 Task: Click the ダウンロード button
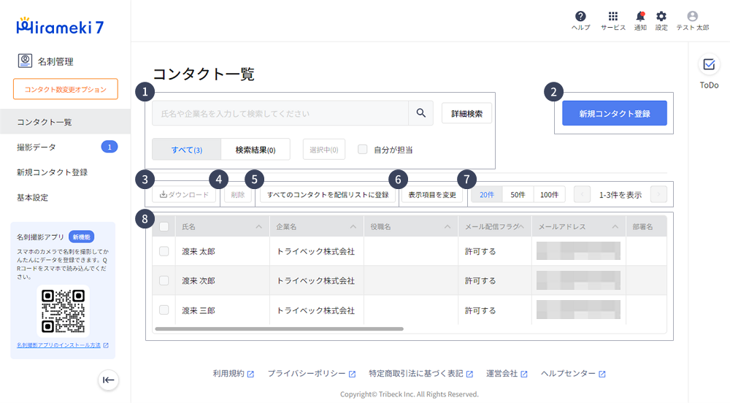point(185,194)
